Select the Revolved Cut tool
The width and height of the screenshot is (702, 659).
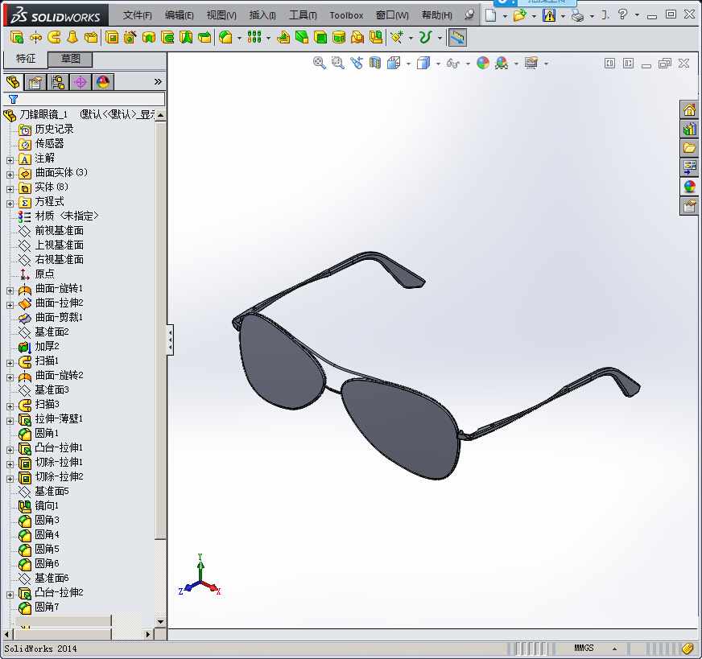point(149,38)
